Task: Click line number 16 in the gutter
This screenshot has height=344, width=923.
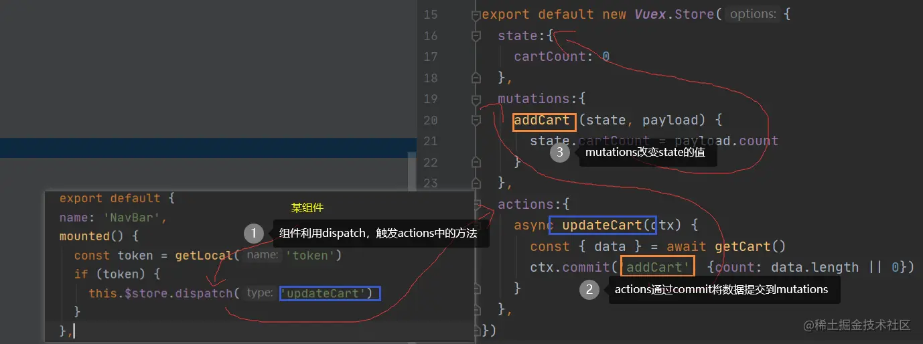Action: click(431, 35)
